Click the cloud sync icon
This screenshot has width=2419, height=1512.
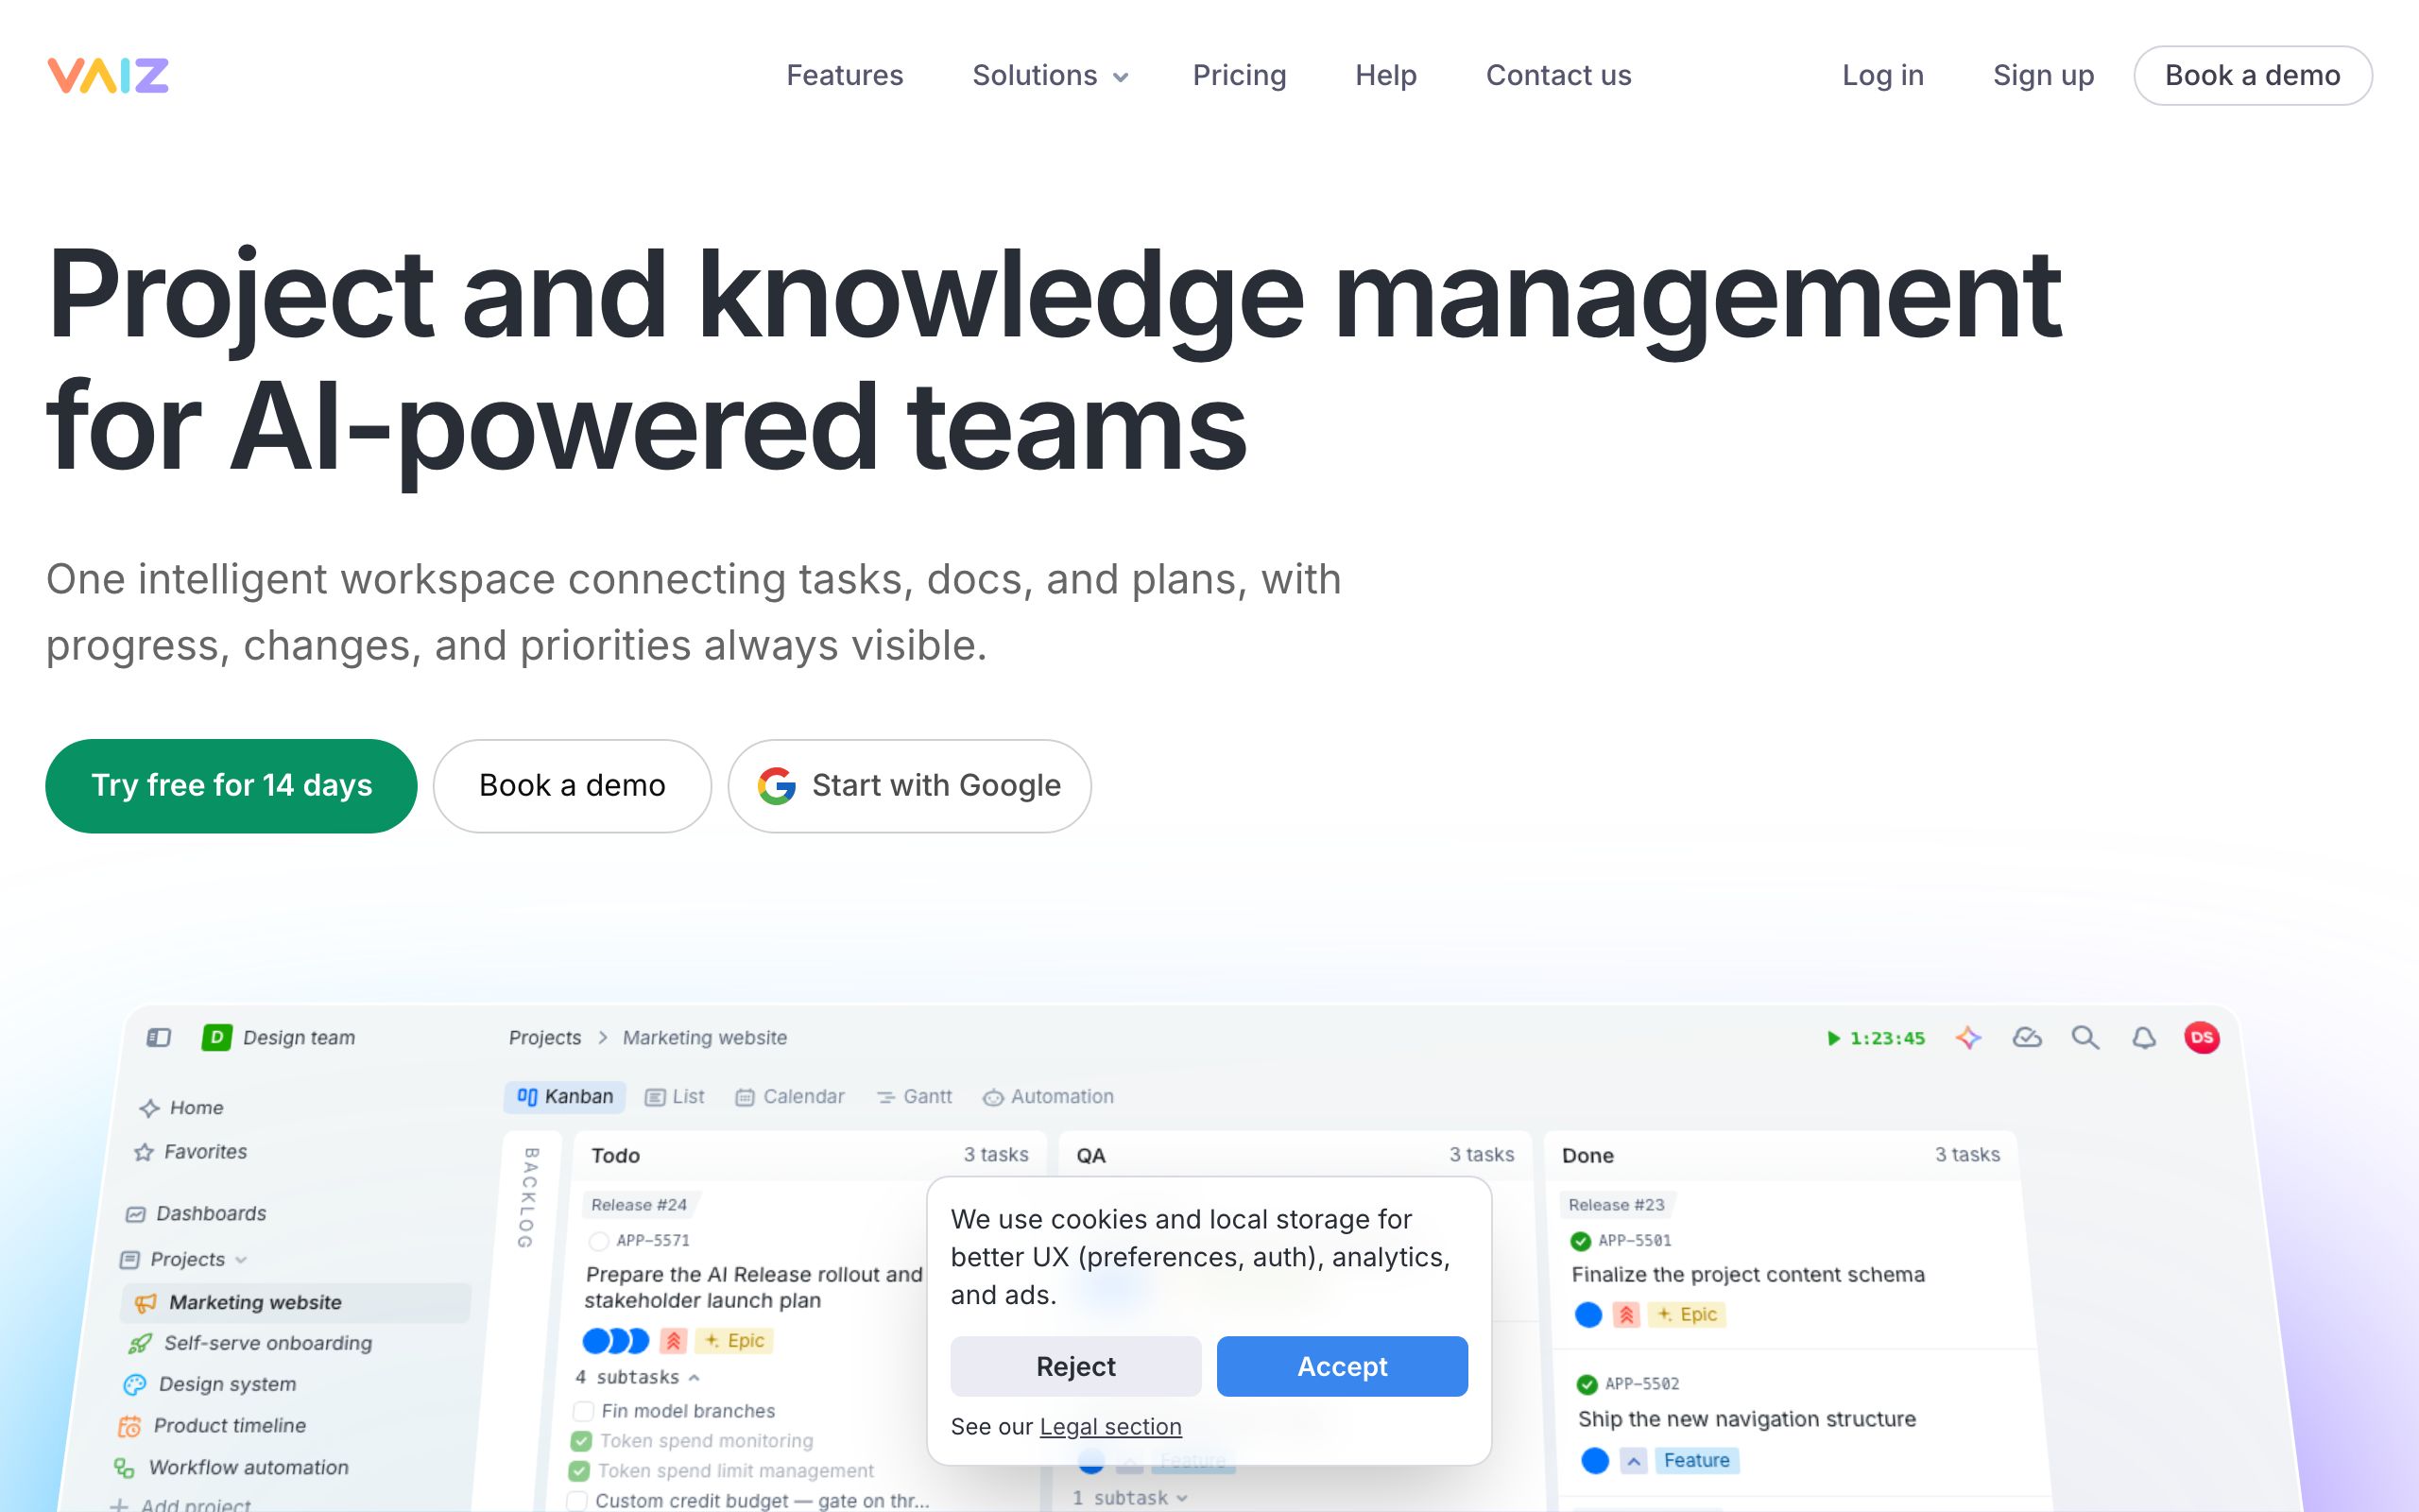pyautogui.click(x=2026, y=1037)
